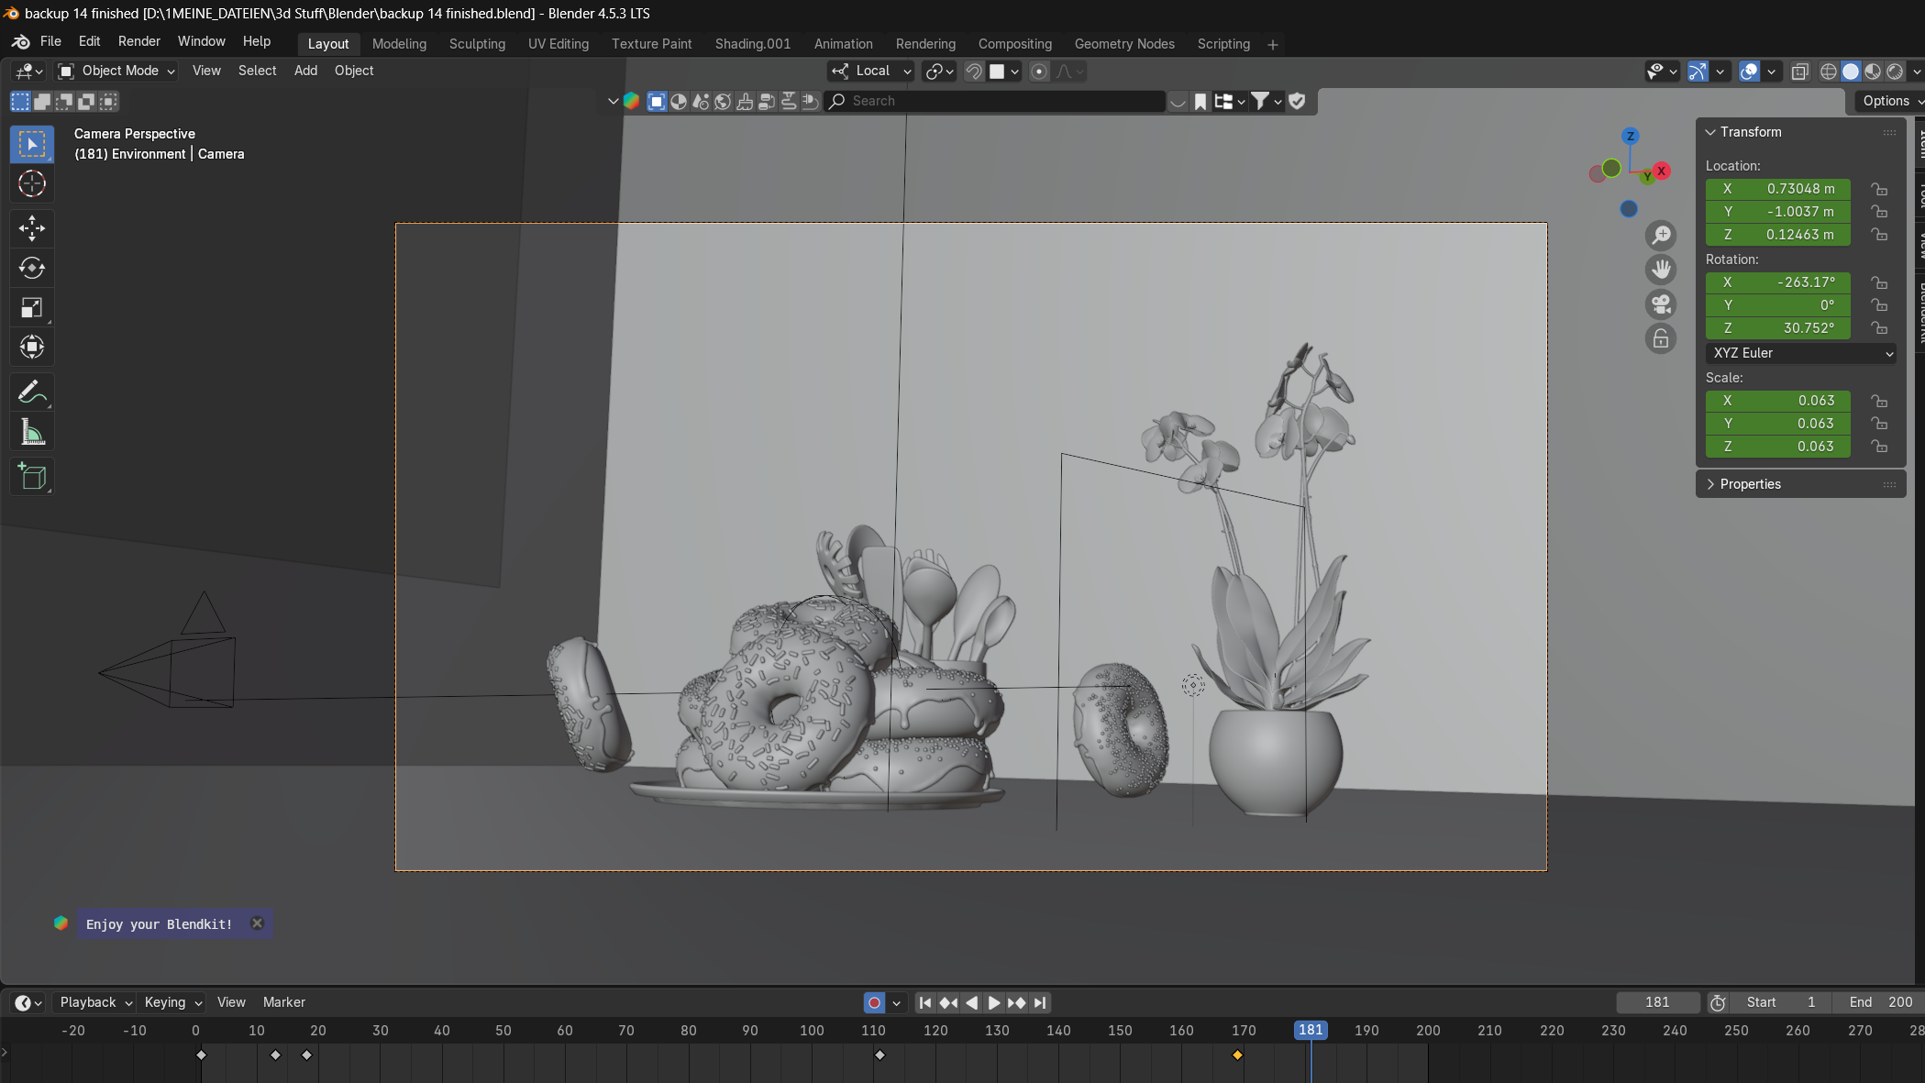Click the Marker menu in timeline
The height and width of the screenshot is (1083, 1925).
283,1002
